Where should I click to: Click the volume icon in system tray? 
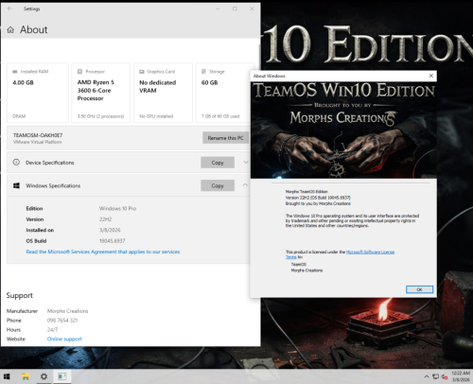(x=445, y=376)
